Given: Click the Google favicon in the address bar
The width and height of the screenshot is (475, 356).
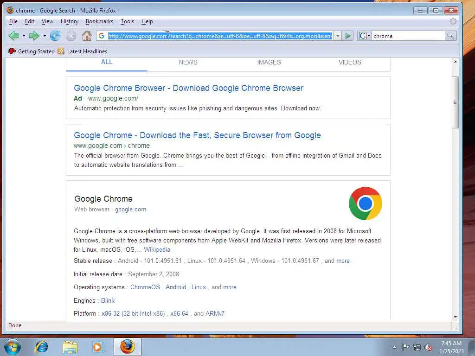Looking at the screenshot, I should pyautogui.click(x=102, y=36).
